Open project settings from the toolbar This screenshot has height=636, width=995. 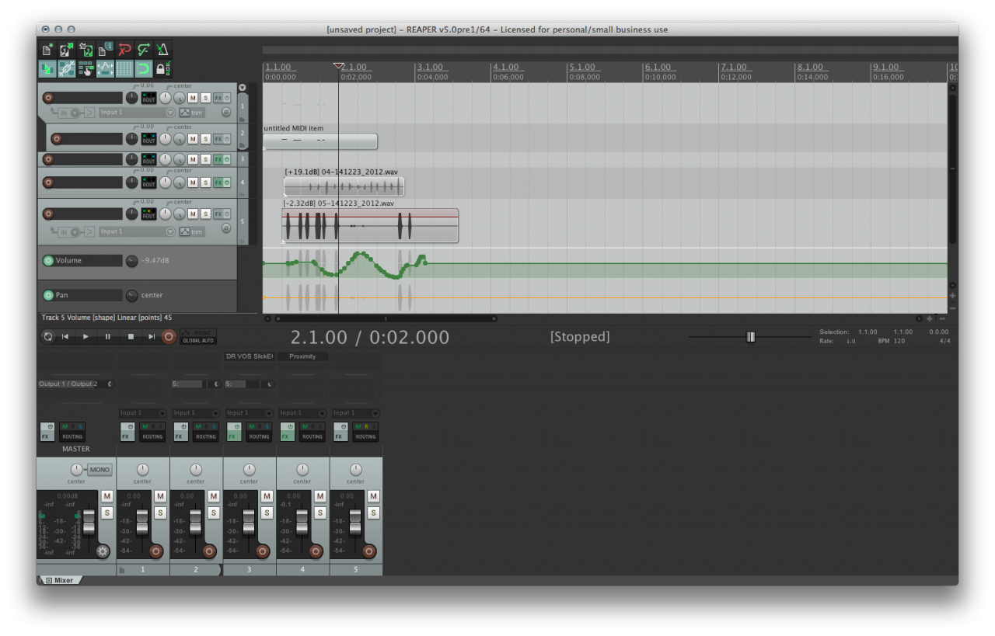point(105,50)
